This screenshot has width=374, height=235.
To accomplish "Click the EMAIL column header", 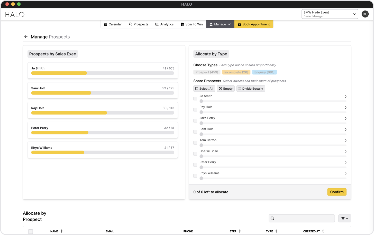I will (x=110, y=231).
